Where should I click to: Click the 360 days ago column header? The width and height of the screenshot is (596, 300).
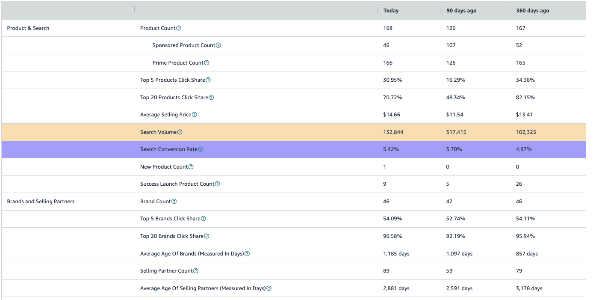[532, 11]
